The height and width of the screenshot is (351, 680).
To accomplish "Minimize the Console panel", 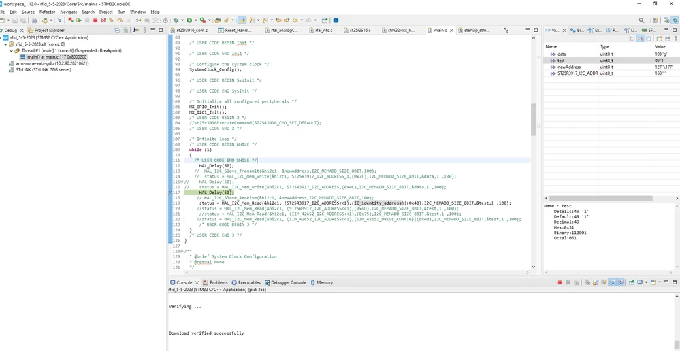I will click(x=666, y=282).
